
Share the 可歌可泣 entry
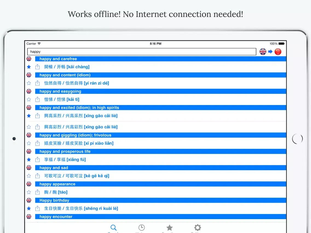tap(38, 176)
